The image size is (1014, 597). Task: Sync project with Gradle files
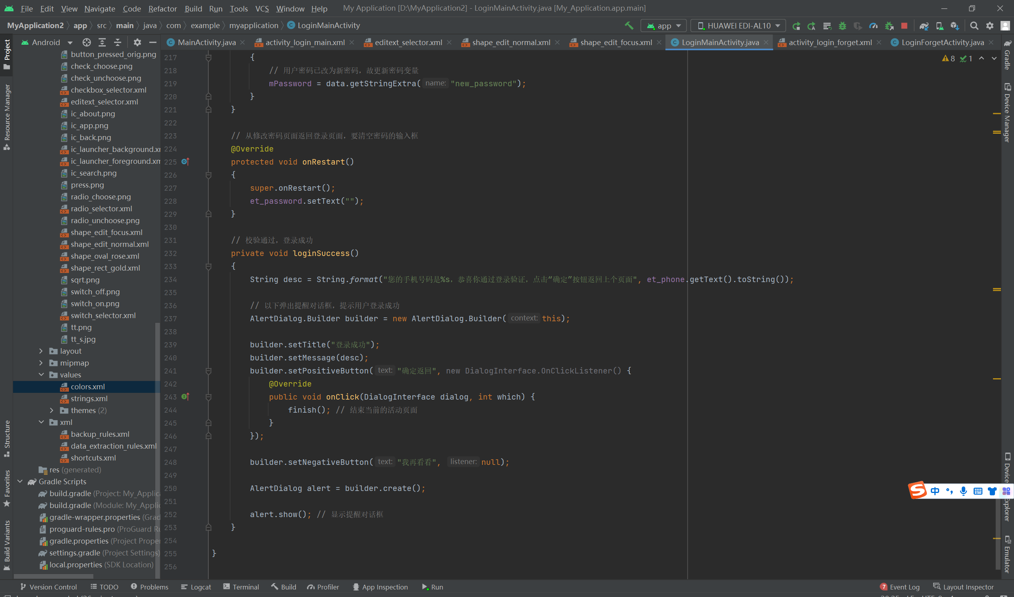tap(924, 26)
